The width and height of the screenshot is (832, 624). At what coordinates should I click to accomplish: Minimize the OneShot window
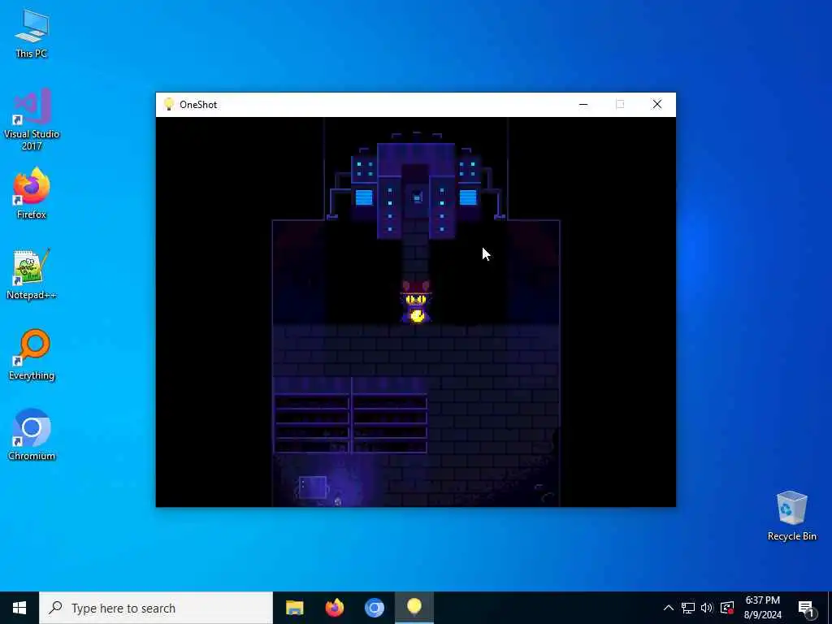coord(583,105)
